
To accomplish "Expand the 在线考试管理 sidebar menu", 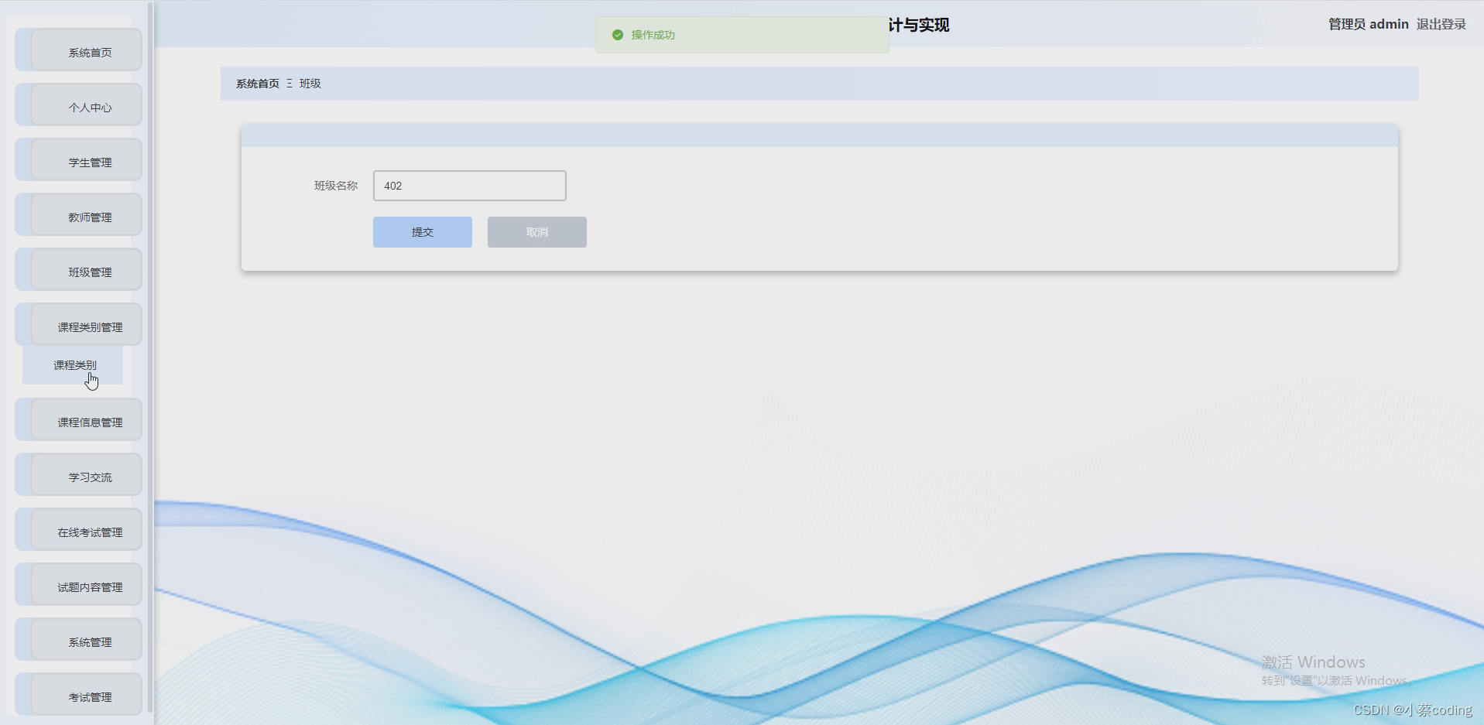I will 79,530.
